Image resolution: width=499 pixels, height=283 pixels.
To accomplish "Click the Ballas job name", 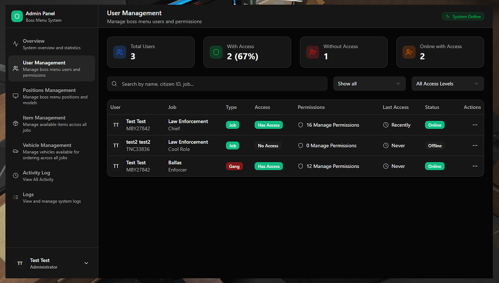I will tap(175, 163).
